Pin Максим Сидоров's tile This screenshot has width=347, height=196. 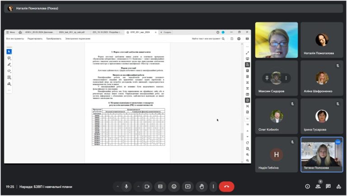click(x=267, y=78)
